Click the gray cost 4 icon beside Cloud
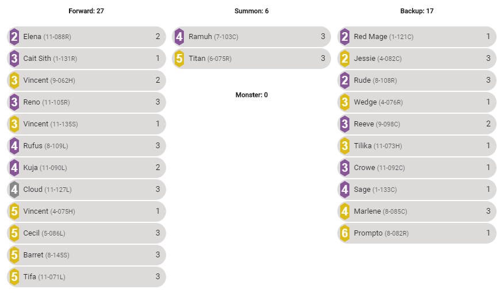The height and width of the screenshot is (293, 500). pyautogui.click(x=14, y=190)
